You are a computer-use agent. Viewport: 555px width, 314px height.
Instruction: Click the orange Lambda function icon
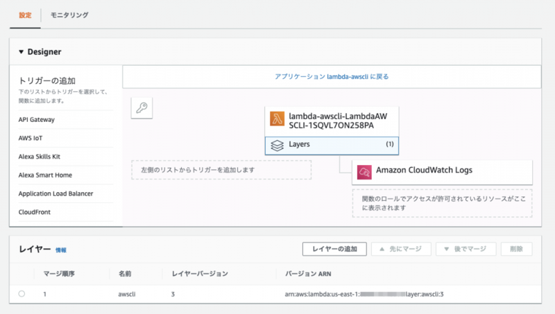point(277,119)
